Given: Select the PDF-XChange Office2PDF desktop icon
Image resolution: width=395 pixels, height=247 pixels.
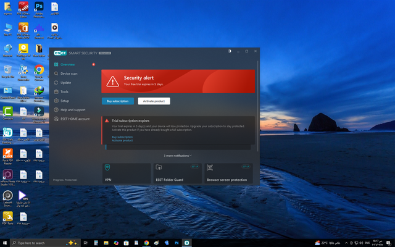Looking at the screenshot, I should pyautogui.click(x=23, y=30).
